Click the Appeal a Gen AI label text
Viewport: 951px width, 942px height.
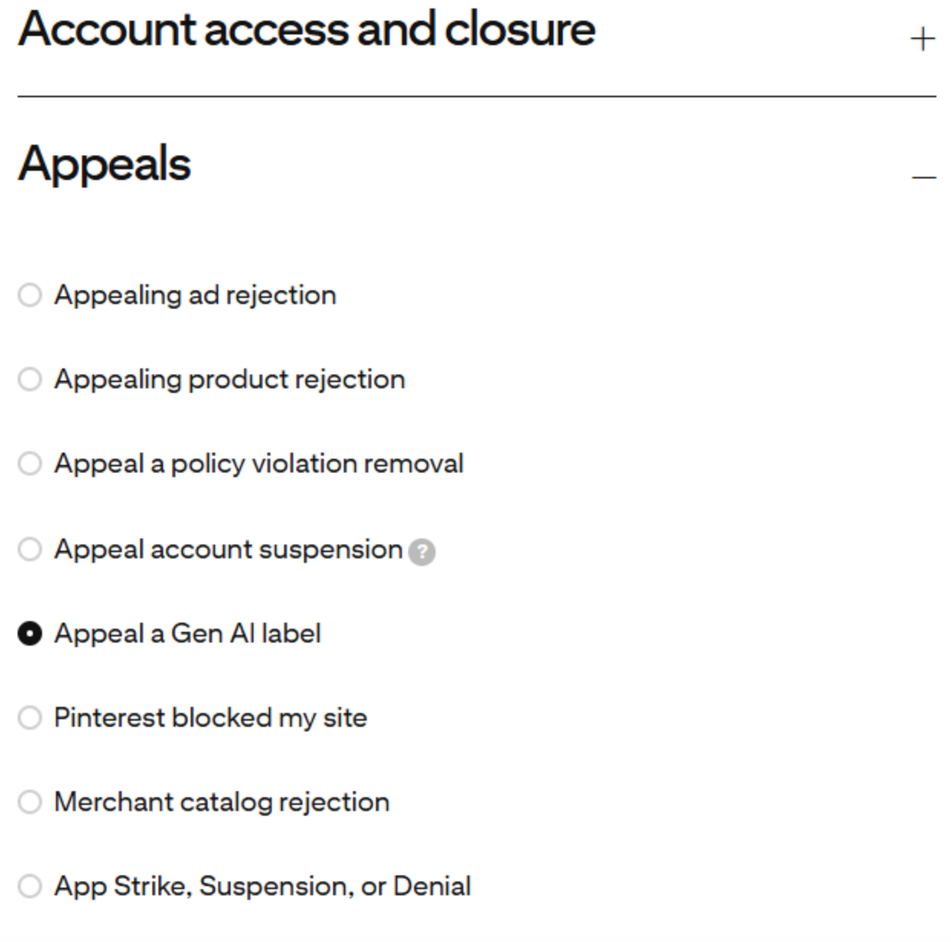point(188,633)
